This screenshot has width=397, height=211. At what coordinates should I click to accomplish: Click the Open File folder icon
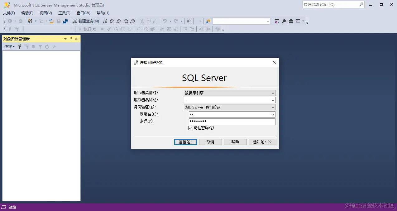click(x=52, y=21)
